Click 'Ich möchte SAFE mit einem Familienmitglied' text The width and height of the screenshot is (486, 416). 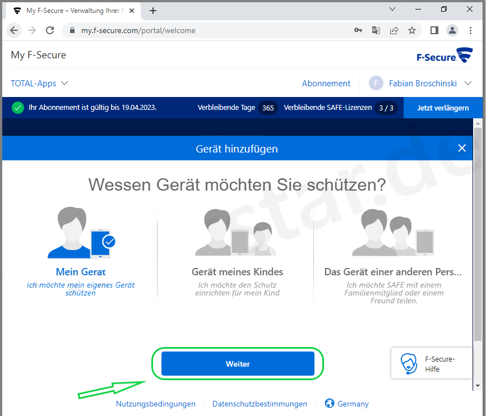394,293
